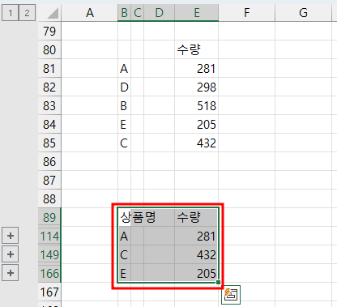Click the Select All corner triangle
337x307 pixels.
tap(53, 14)
